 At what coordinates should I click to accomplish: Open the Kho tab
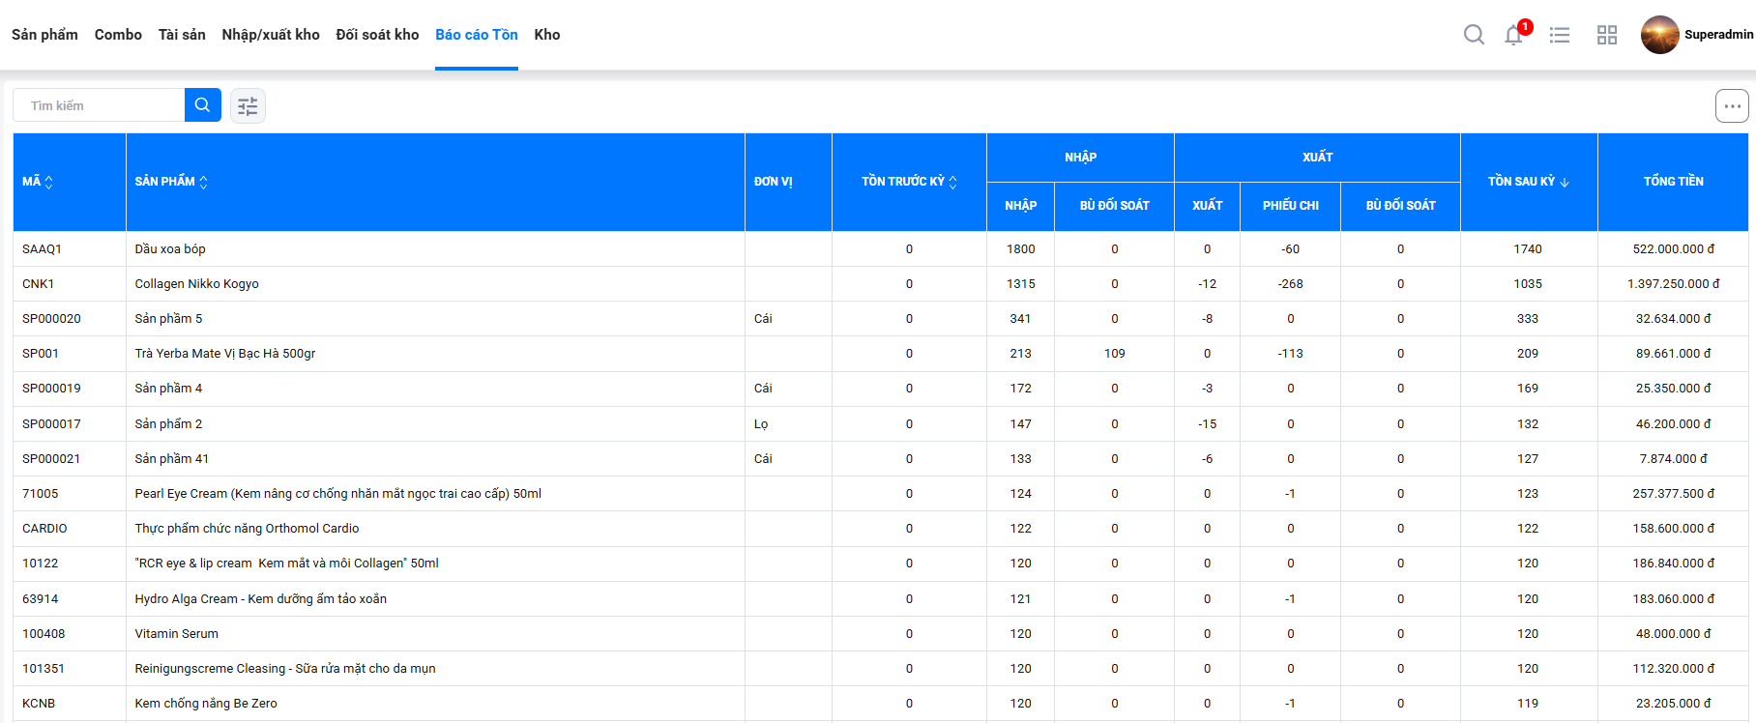tap(546, 35)
